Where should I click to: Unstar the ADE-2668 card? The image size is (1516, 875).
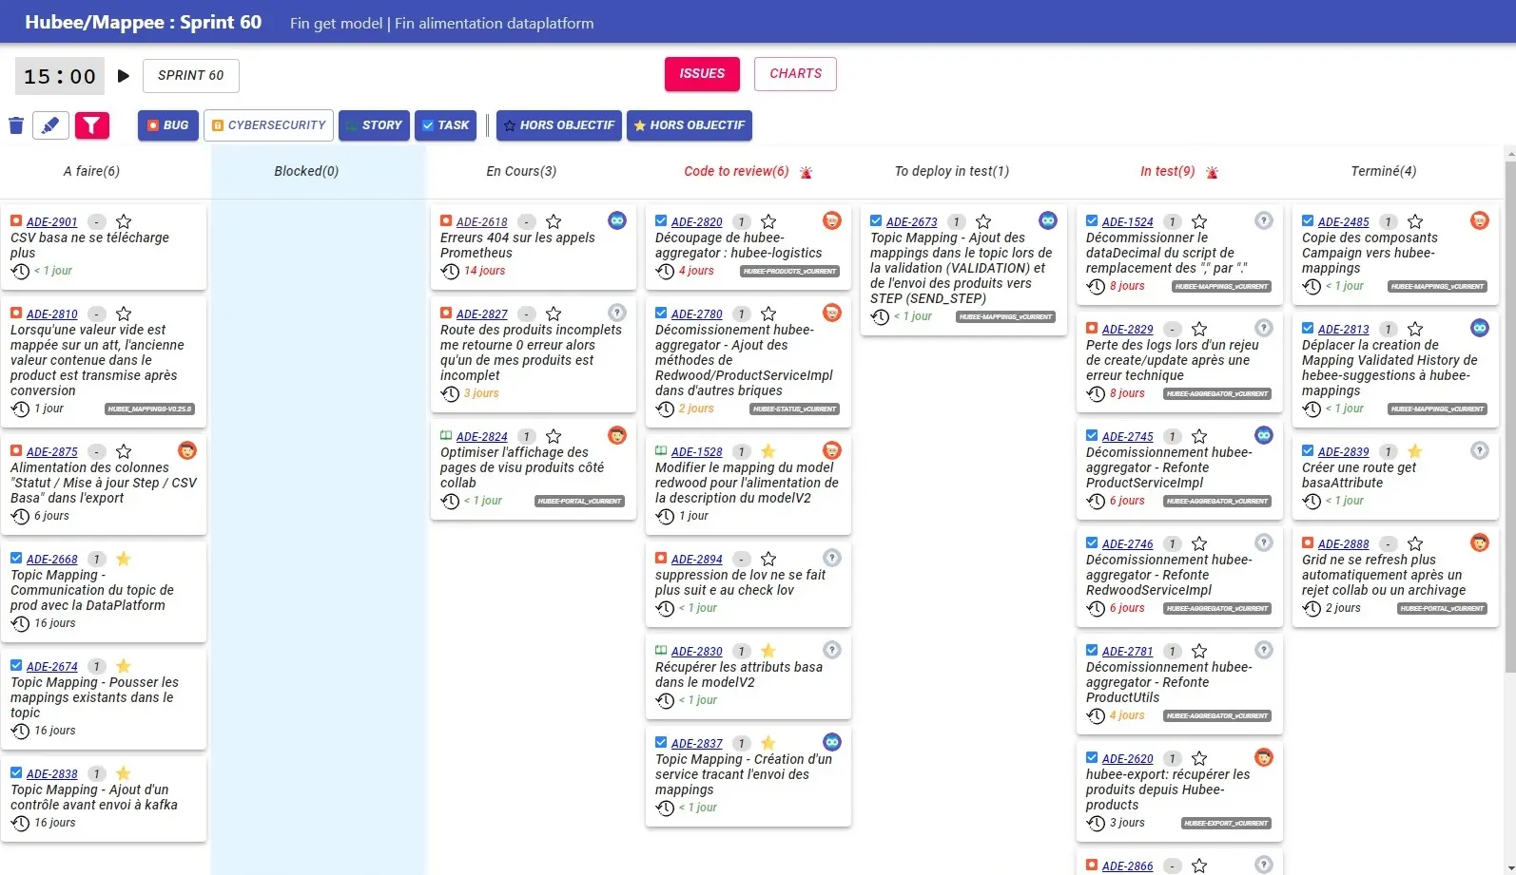pyautogui.click(x=124, y=560)
